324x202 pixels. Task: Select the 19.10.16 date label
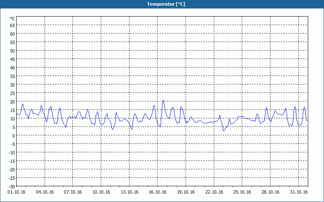[186, 192]
